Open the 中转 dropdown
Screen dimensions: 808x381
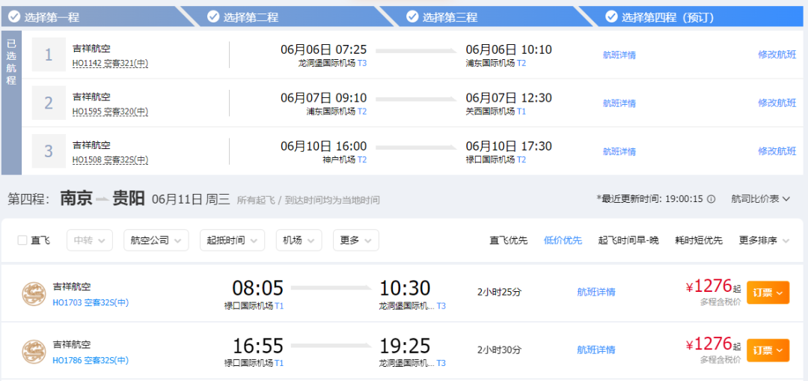(x=90, y=240)
